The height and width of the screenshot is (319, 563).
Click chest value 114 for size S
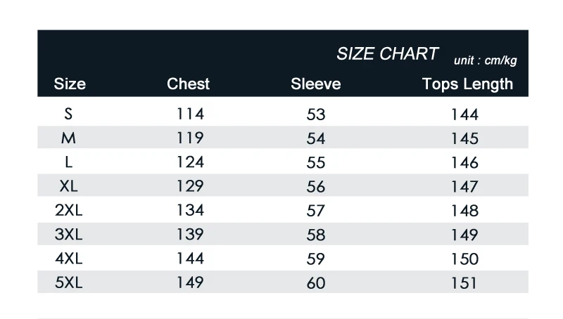click(x=189, y=114)
